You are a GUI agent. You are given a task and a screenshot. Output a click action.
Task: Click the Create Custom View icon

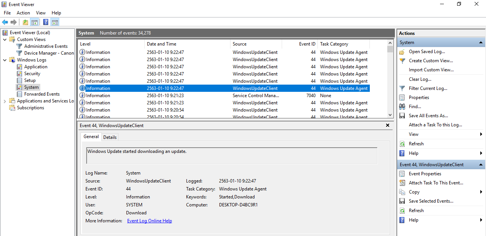402,61
